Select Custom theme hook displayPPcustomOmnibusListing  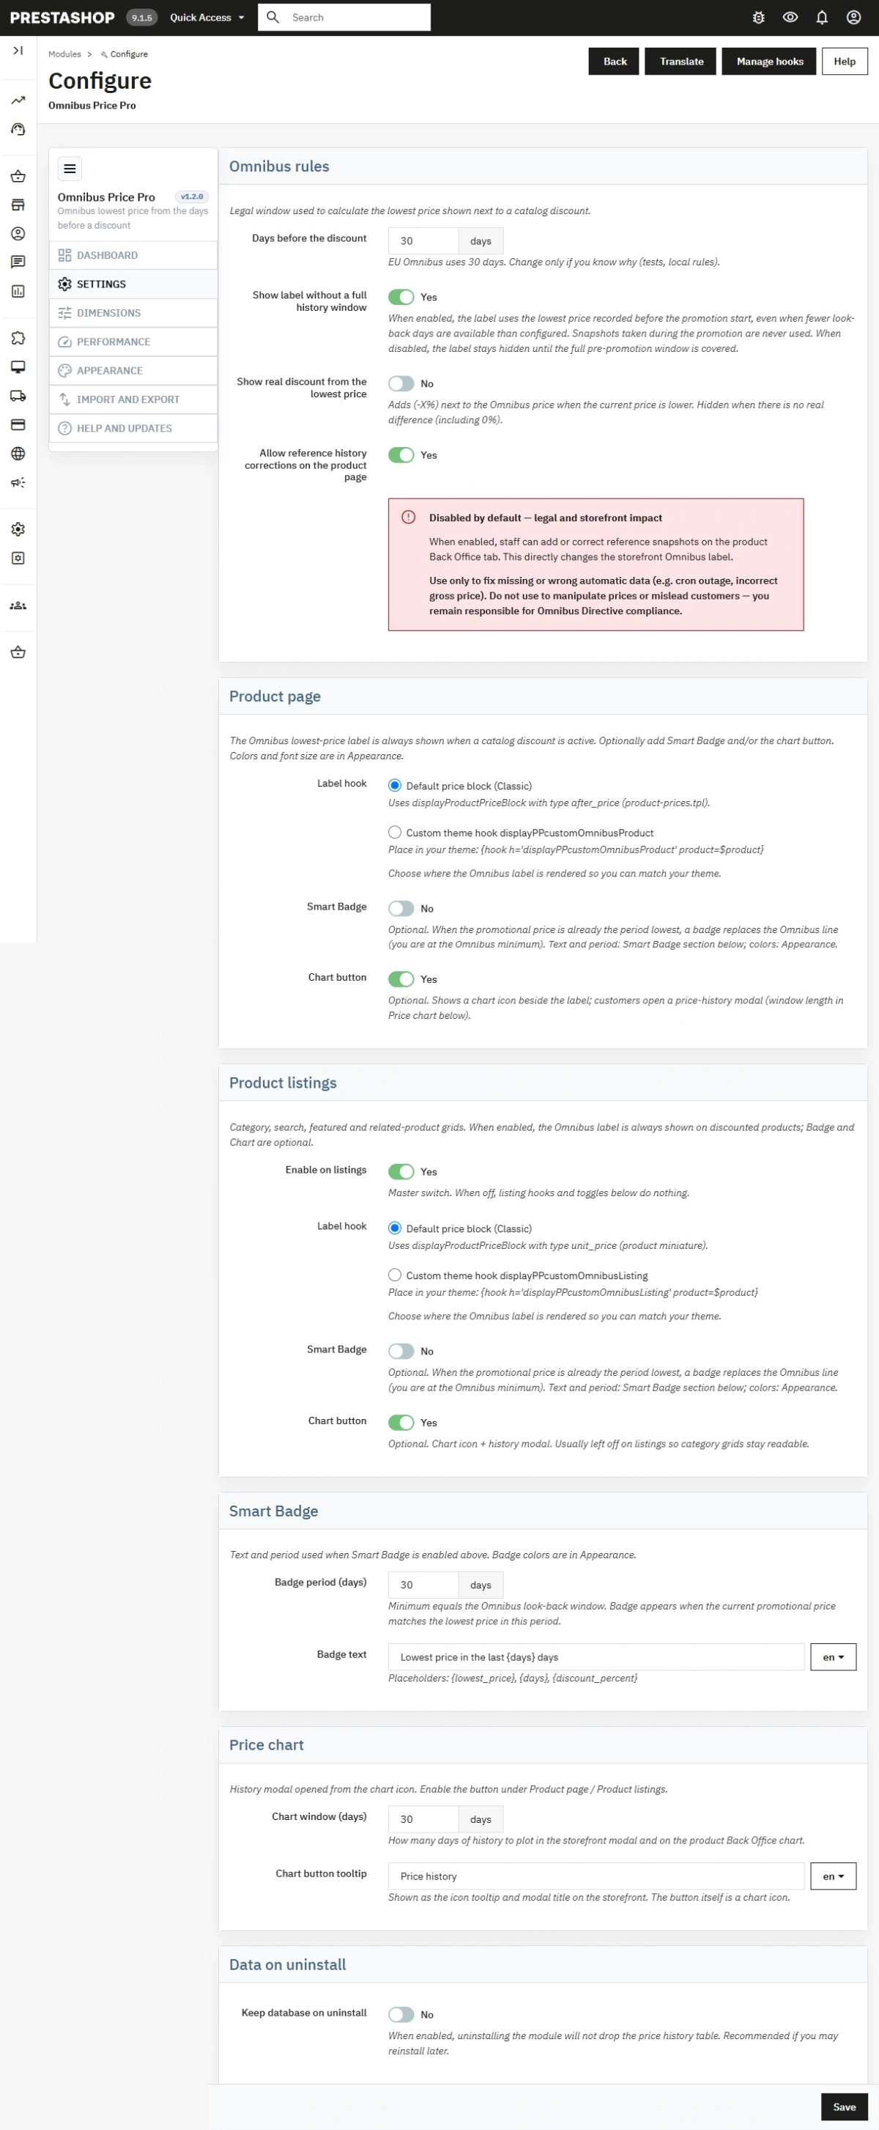[395, 1275]
